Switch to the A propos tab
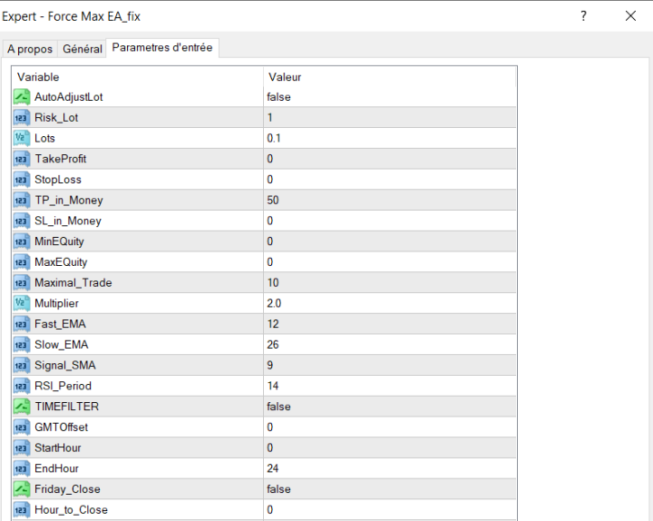 point(30,49)
